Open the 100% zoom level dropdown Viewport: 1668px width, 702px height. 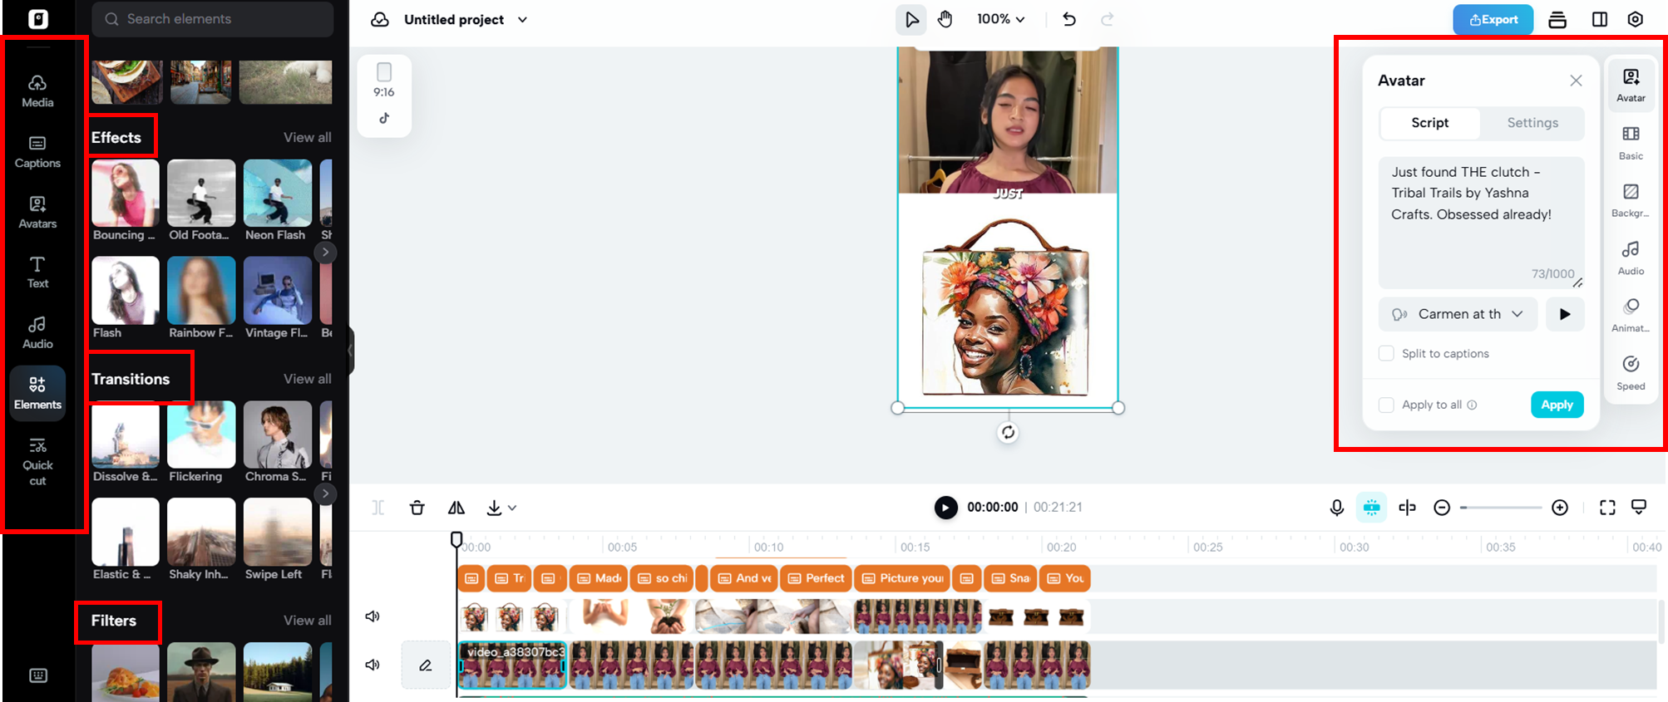[x=1001, y=19]
